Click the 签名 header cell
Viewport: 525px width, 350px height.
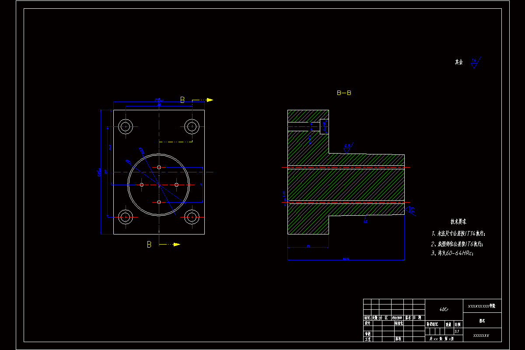(408, 318)
